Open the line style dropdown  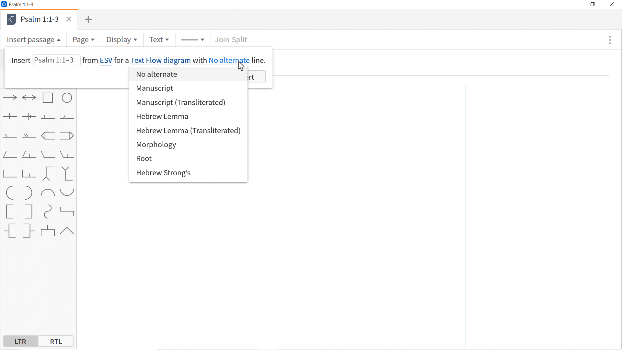point(192,40)
